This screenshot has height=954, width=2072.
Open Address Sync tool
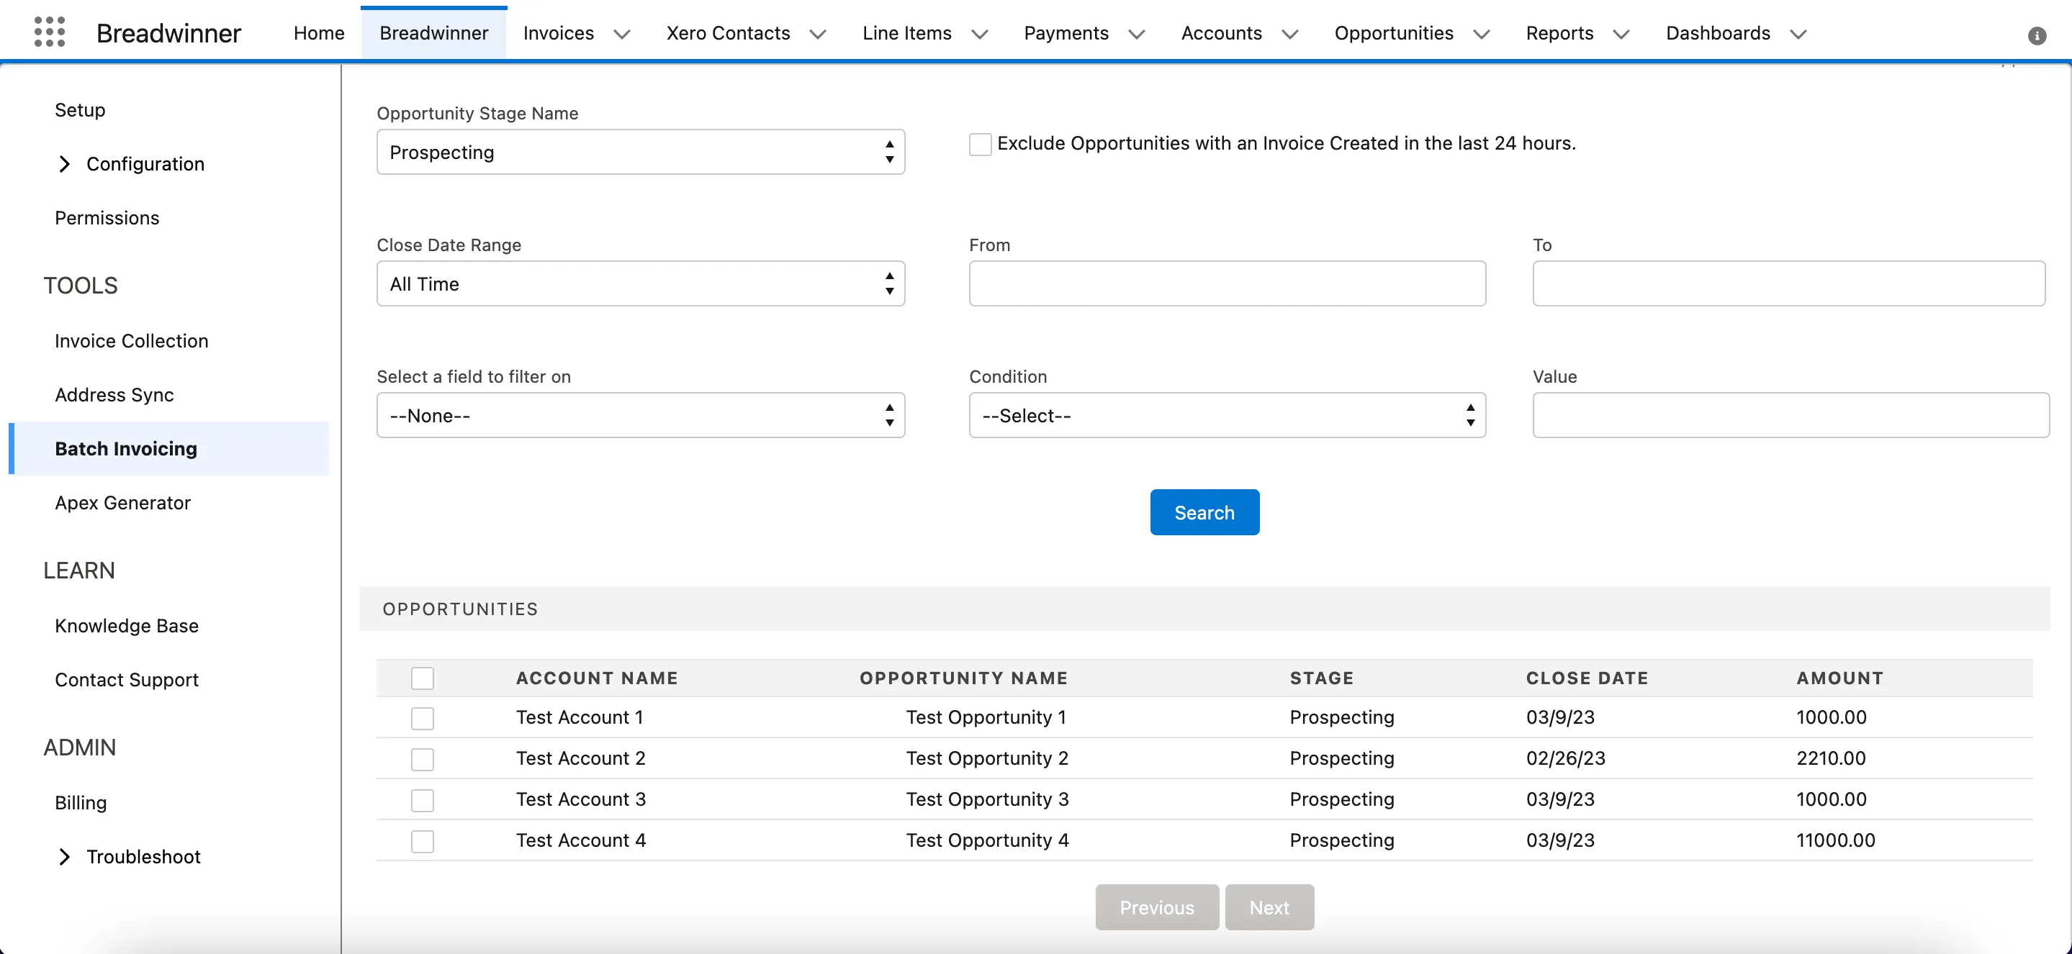coord(114,394)
